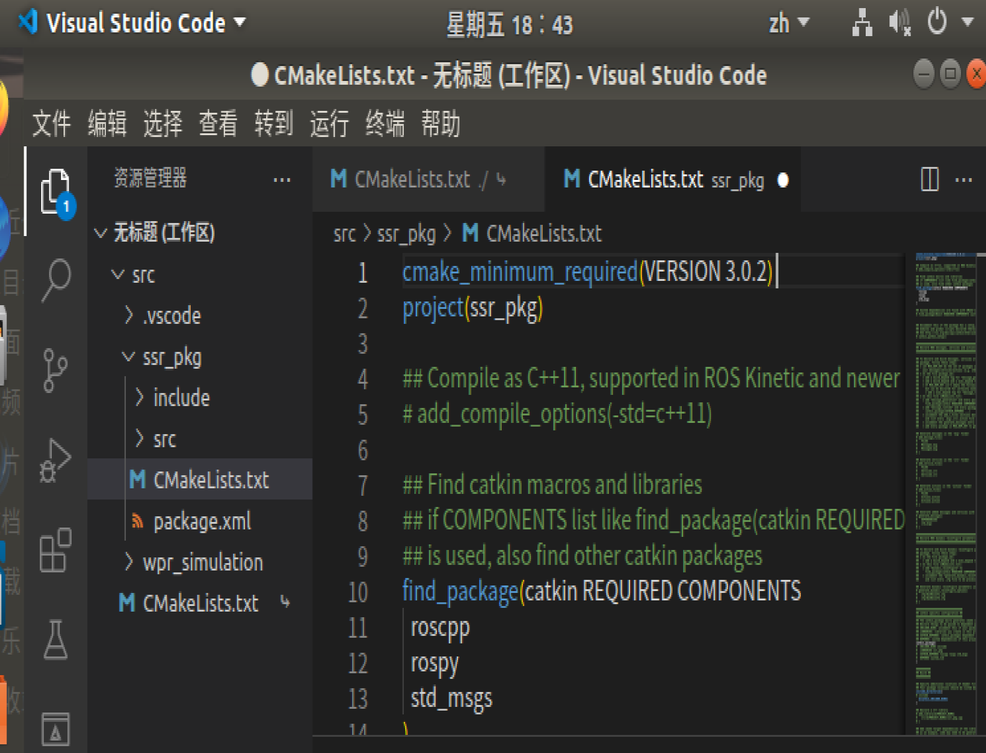
Task: Open Visual Studio Code app menu dropdown
Action: [146, 23]
